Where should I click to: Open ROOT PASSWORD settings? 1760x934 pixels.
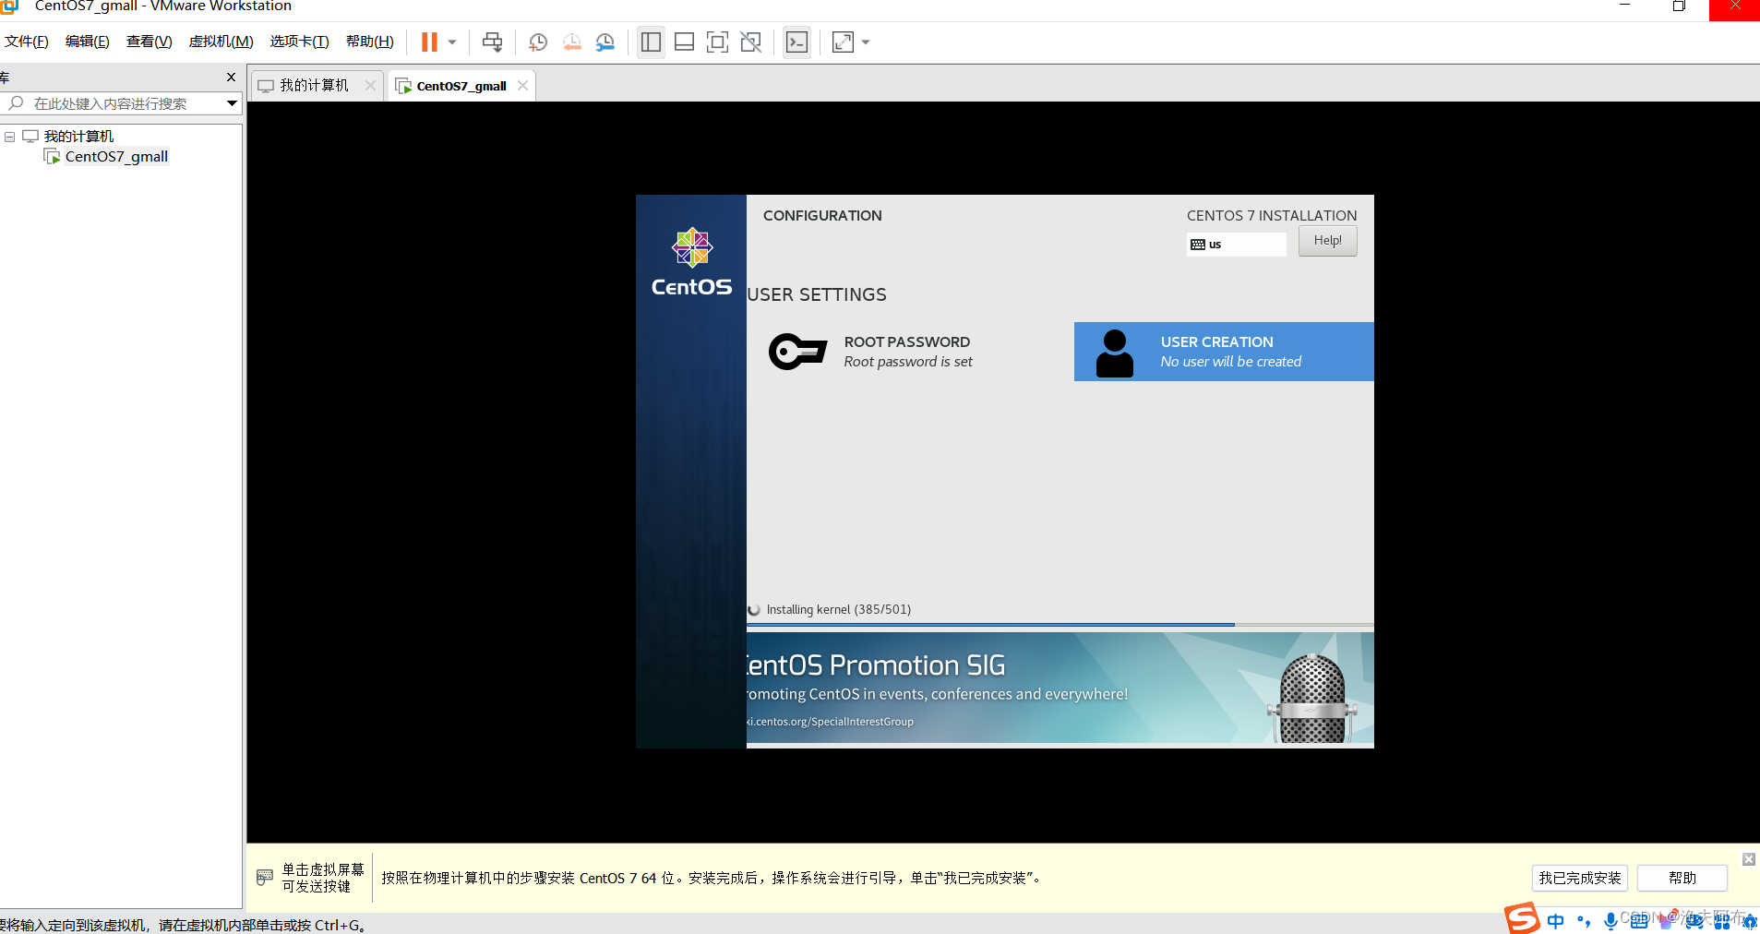(909, 352)
